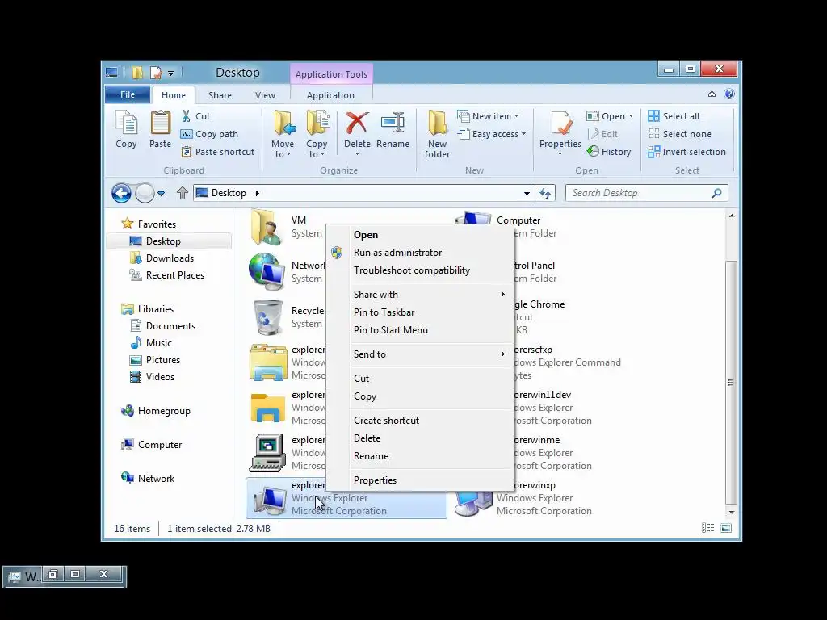Click the Properties checkmark icon
The height and width of the screenshot is (620, 827).
click(x=560, y=124)
